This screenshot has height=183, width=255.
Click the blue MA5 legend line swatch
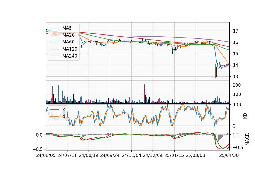pos(54,28)
